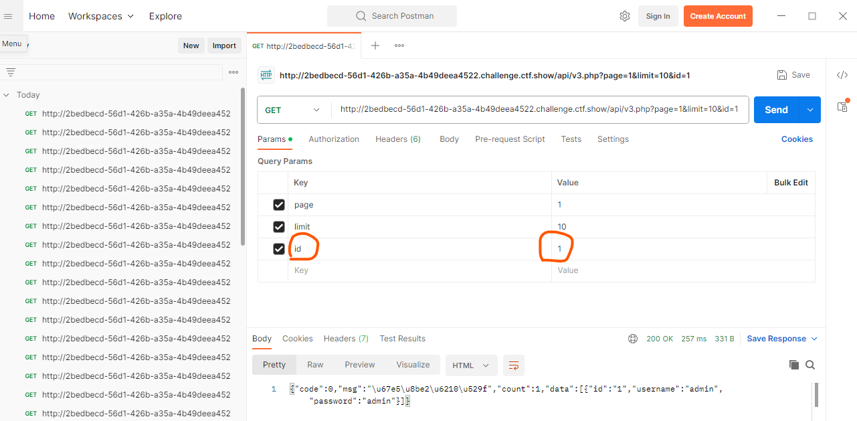The image size is (857, 421).
Task: Click the search magnifier in Search Postman
Action: click(361, 16)
